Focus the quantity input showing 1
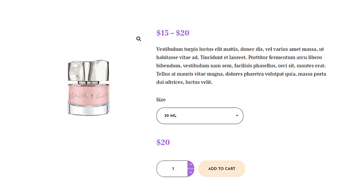The width and height of the screenshot is (355, 187). [x=172, y=169]
